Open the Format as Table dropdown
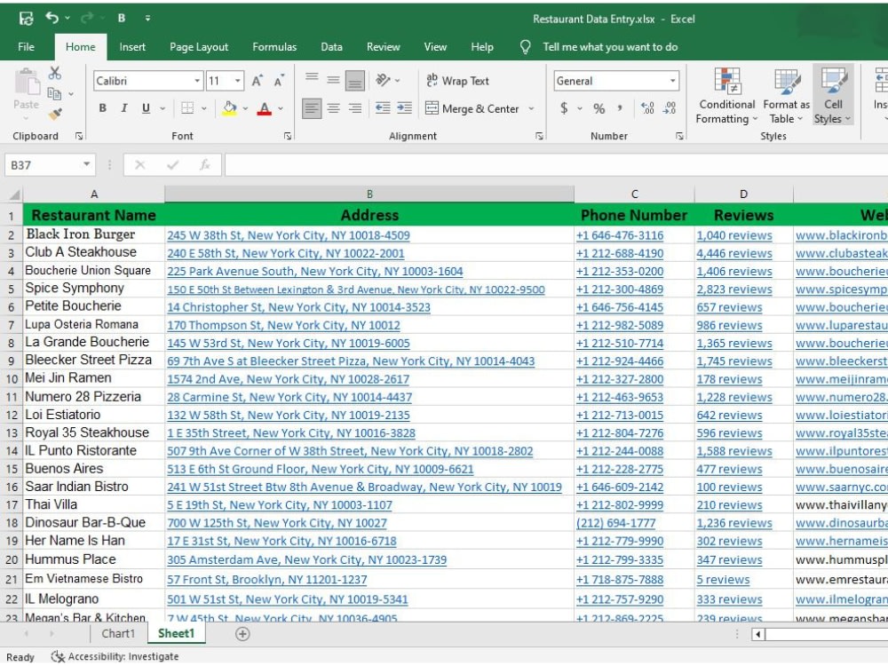This screenshot has width=888, height=666. (x=787, y=95)
